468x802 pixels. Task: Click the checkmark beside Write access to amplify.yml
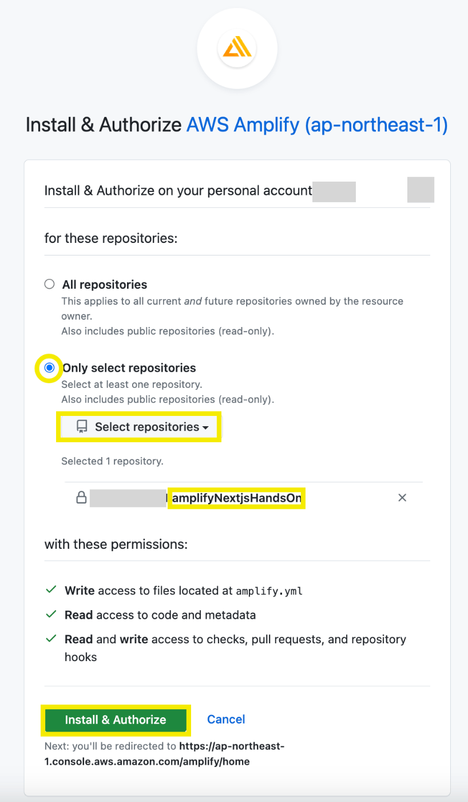pos(51,589)
